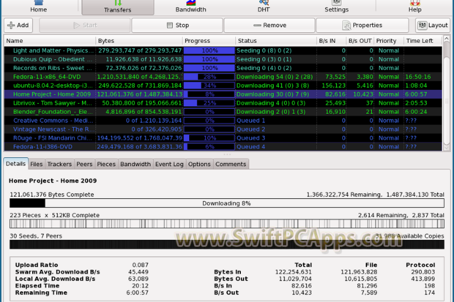Sort by the B/s IN column header
This screenshot has width=454, height=302.
[331, 41]
